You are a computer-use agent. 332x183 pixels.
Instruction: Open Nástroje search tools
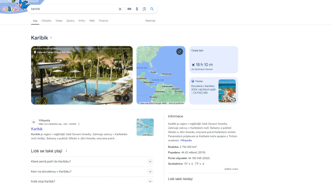pyautogui.click(x=150, y=21)
